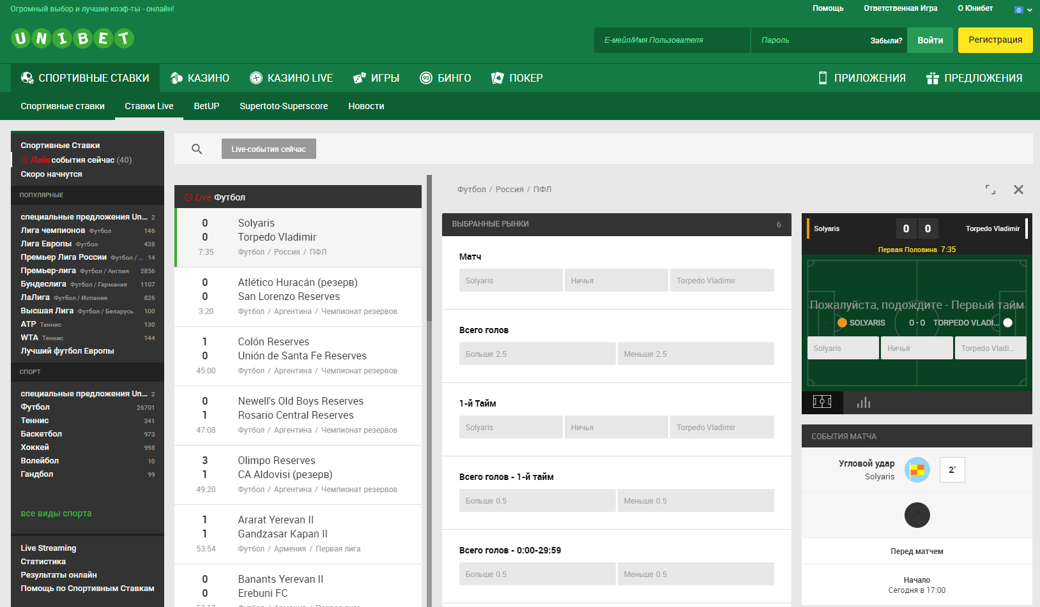Collapse the Live Футбол header
This screenshot has height=607, width=1040.
[298, 197]
